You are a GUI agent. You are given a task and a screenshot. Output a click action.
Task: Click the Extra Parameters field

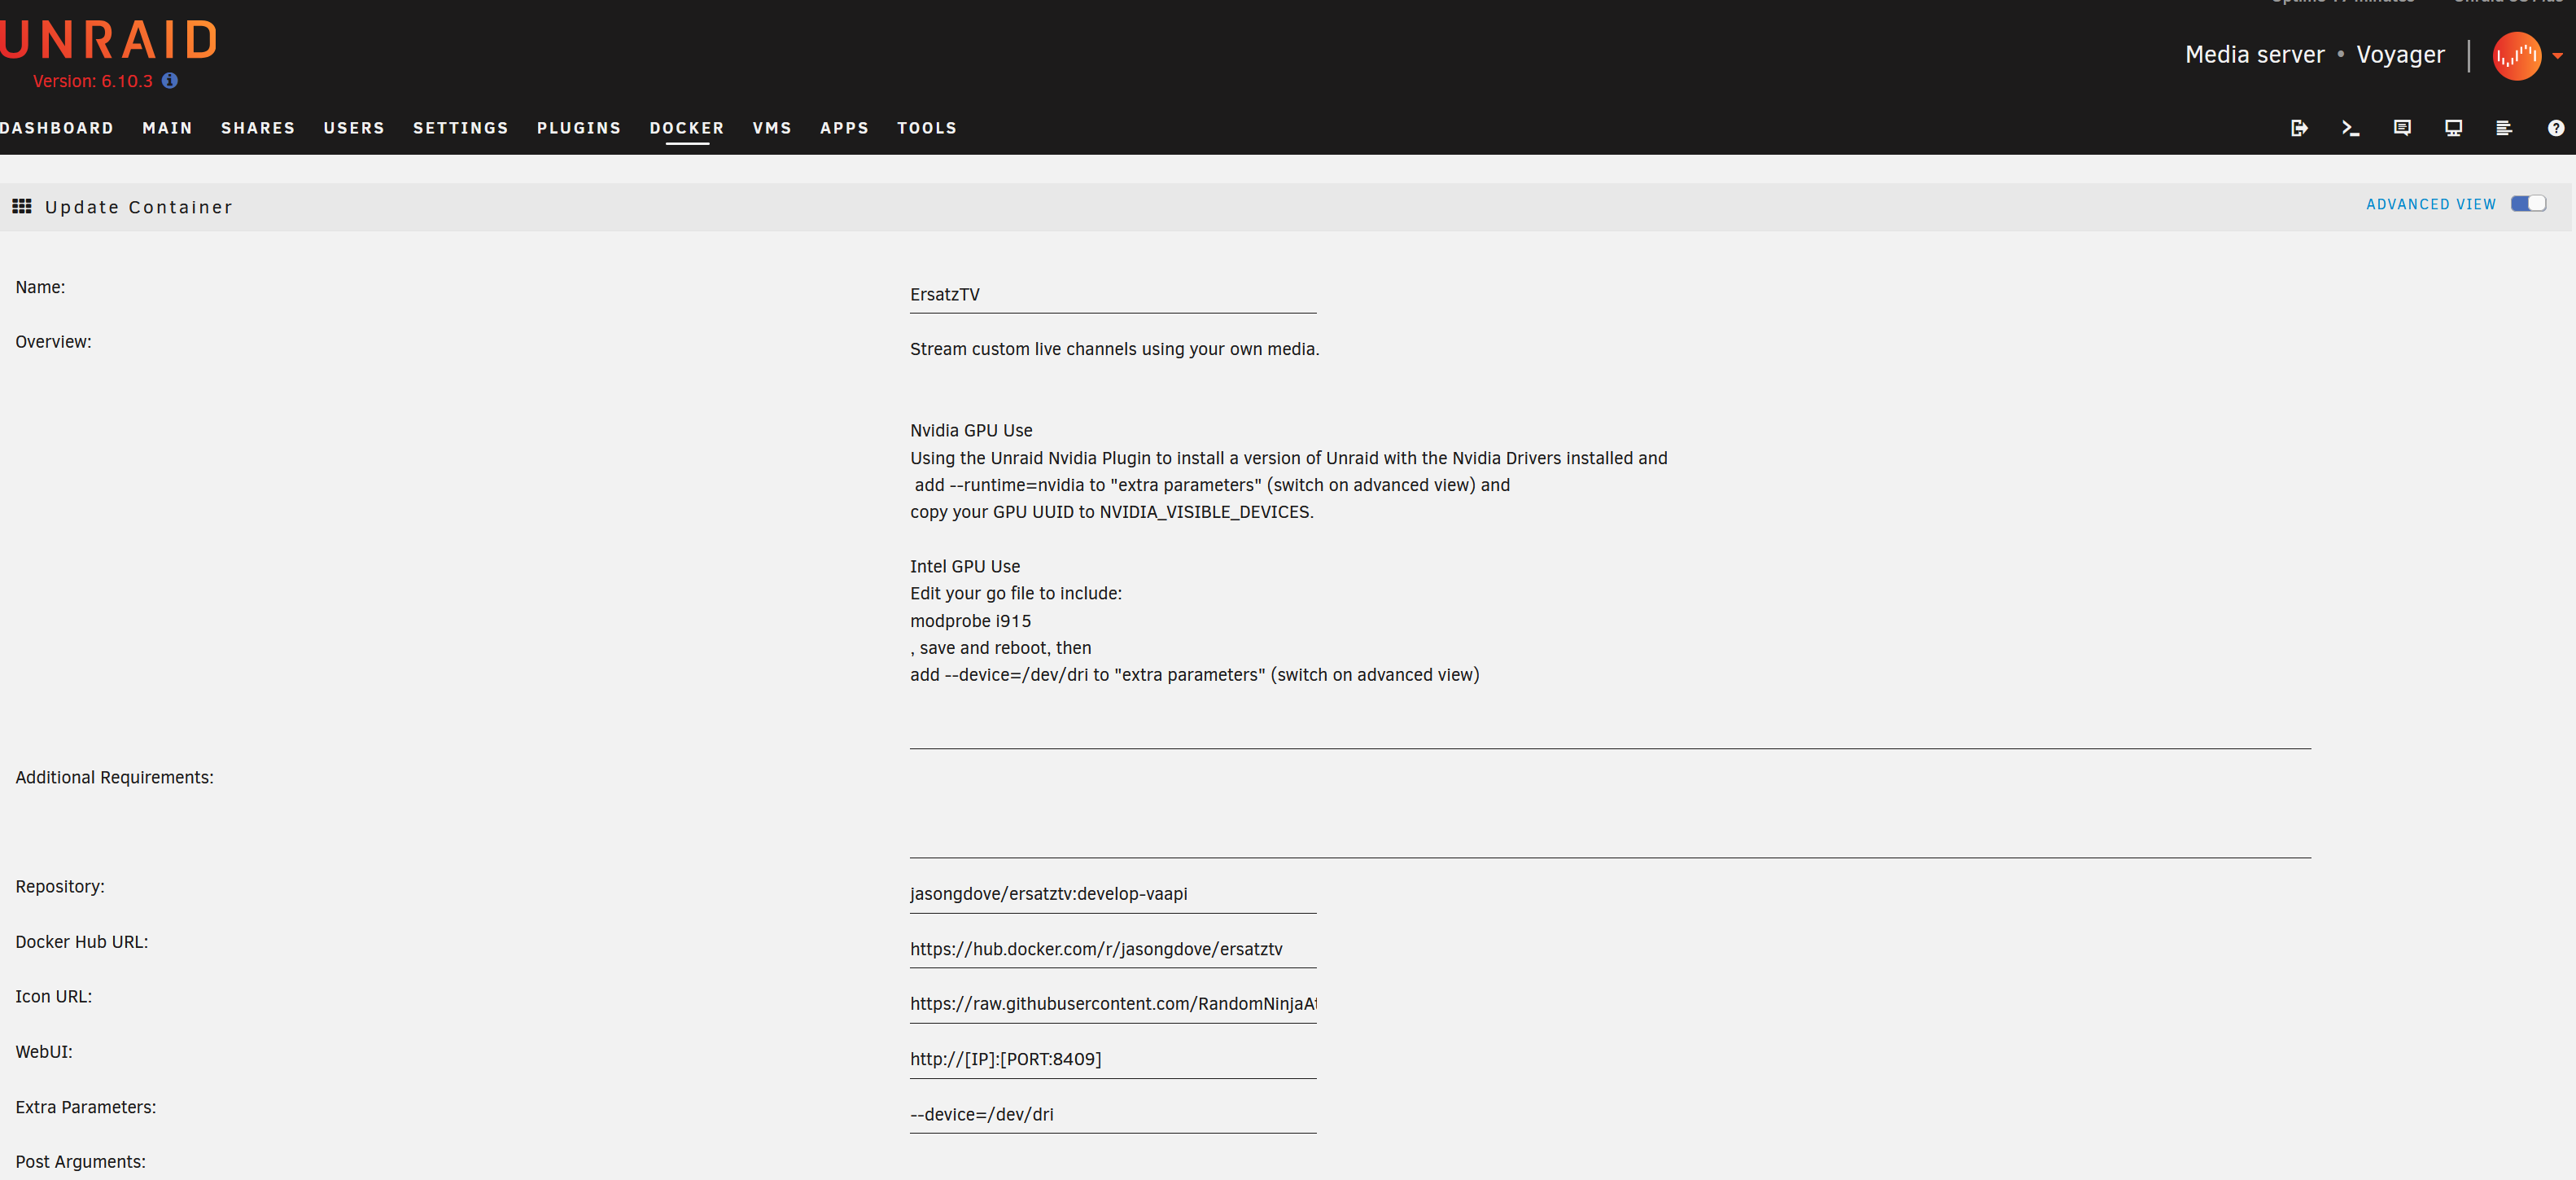coord(1113,1115)
